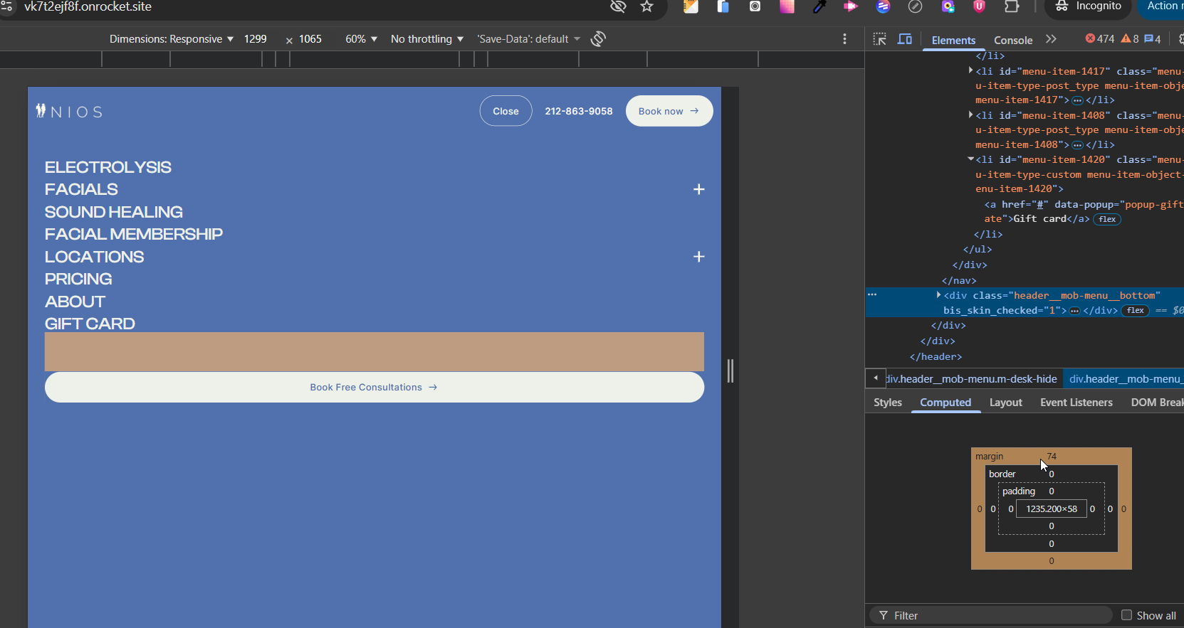
Task: Close the mobile menu with Close button
Action: pyautogui.click(x=505, y=111)
